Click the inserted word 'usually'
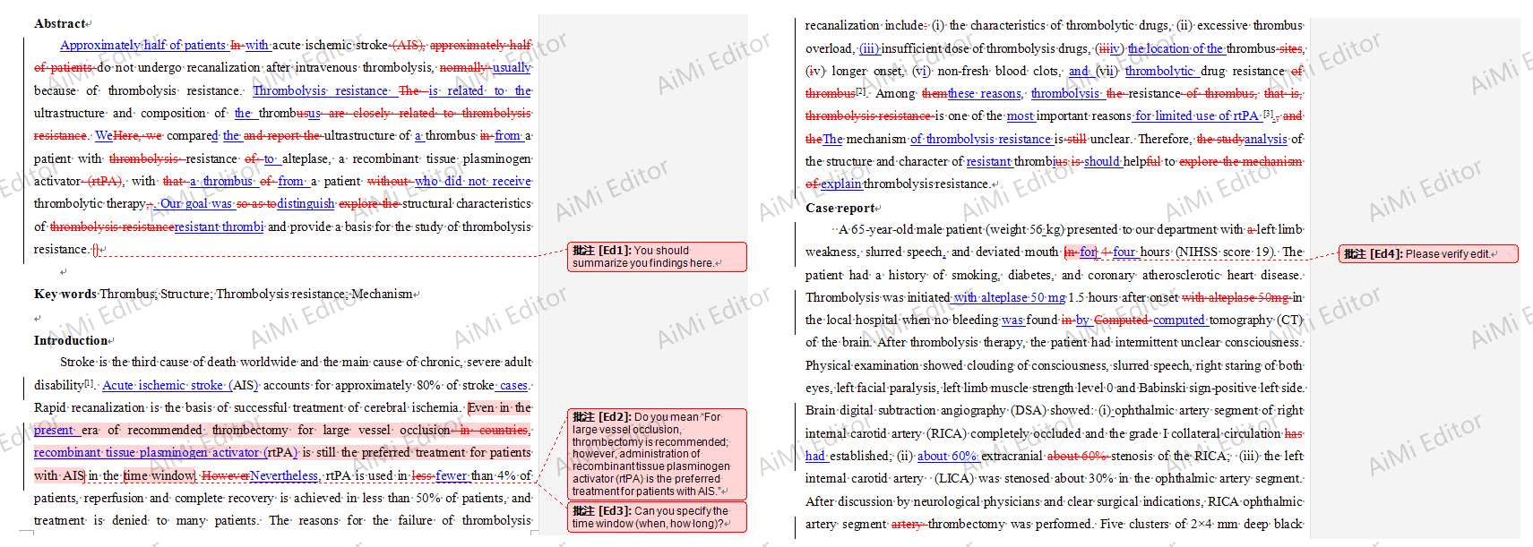This screenshot has height=547, width=1533. (x=512, y=67)
